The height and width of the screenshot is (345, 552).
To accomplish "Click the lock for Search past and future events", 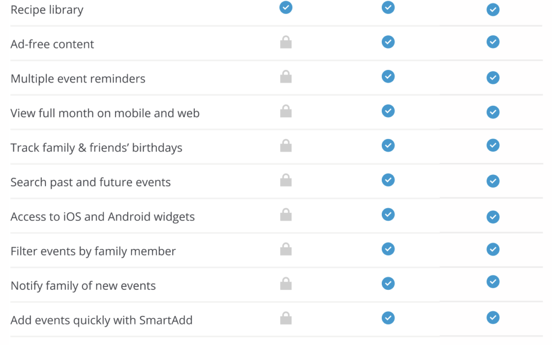I will pos(286,180).
